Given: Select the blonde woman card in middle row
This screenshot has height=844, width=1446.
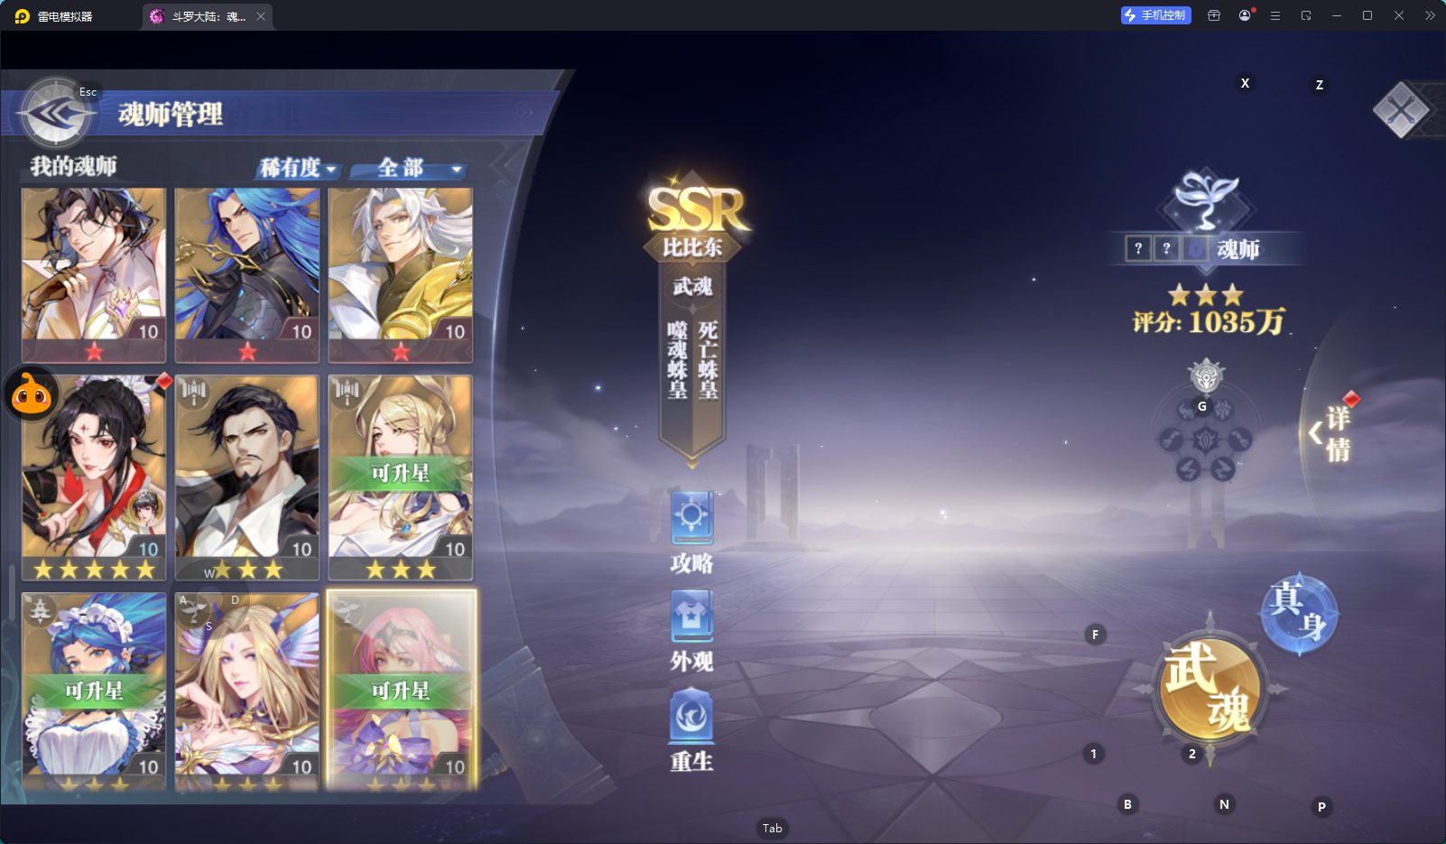Looking at the screenshot, I should point(401,478).
